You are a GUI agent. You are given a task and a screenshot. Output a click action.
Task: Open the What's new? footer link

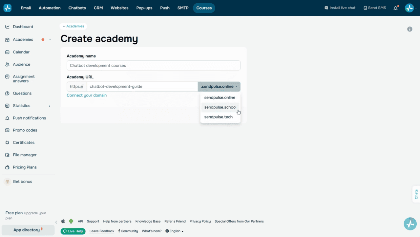pos(152,231)
